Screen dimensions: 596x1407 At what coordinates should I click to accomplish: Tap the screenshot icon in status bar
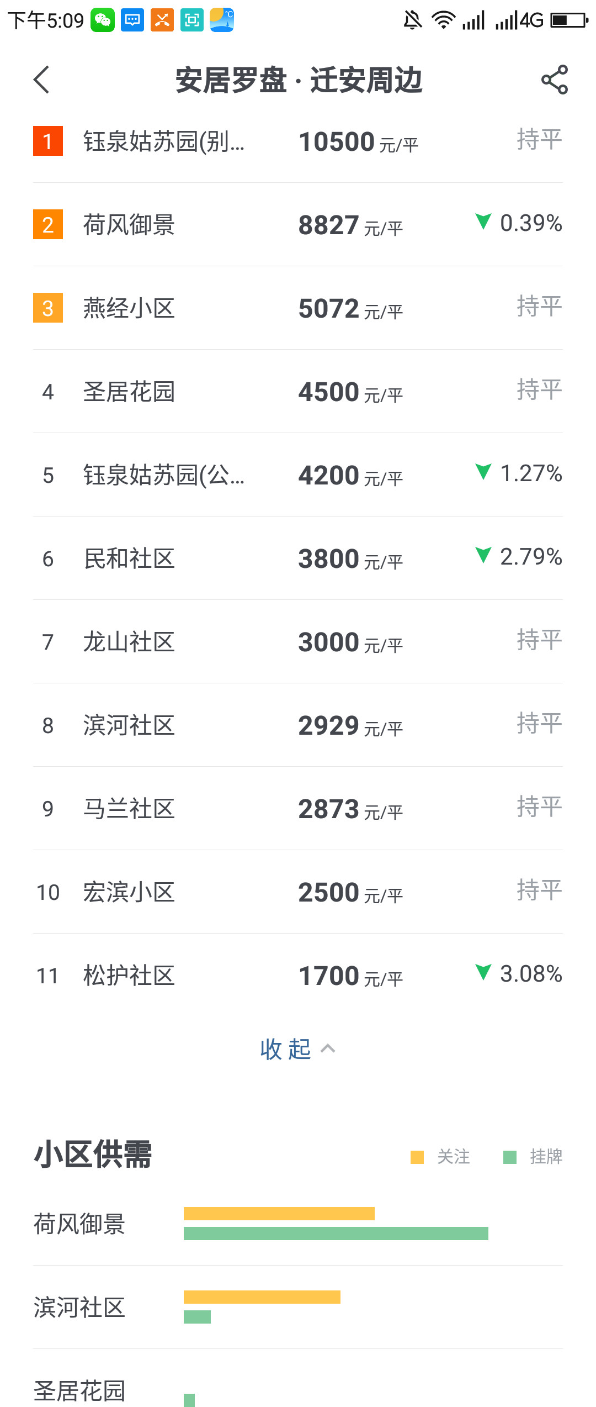click(192, 20)
